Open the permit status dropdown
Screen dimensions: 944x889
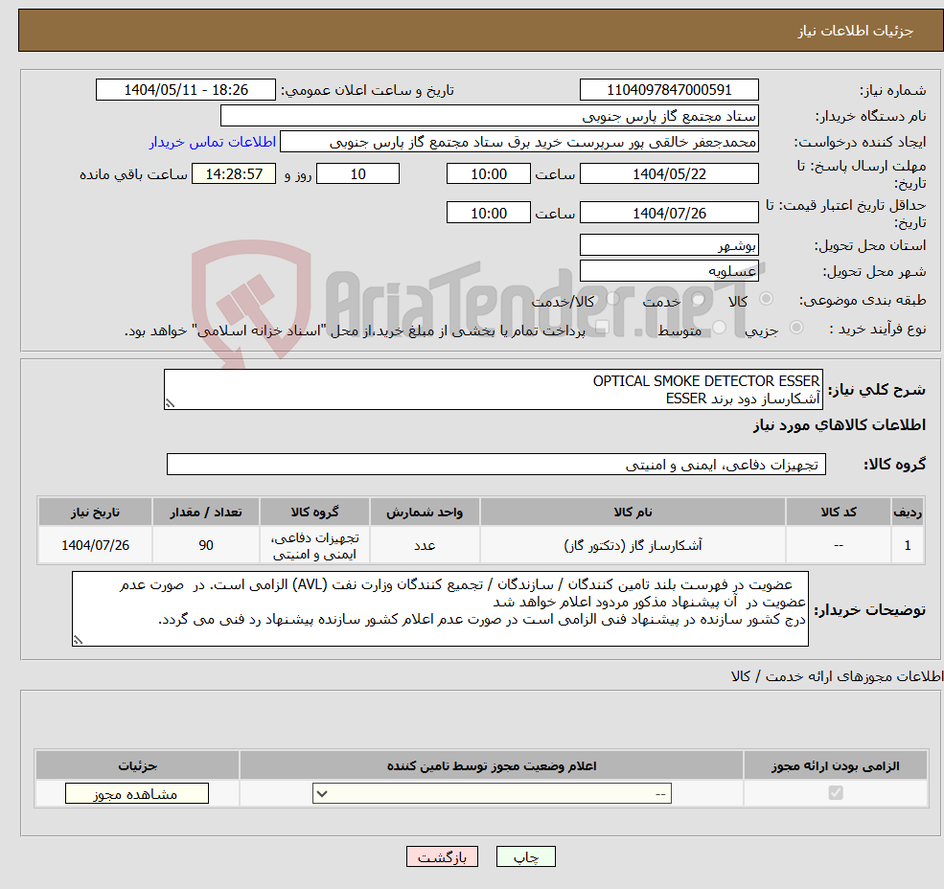click(492, 793)
